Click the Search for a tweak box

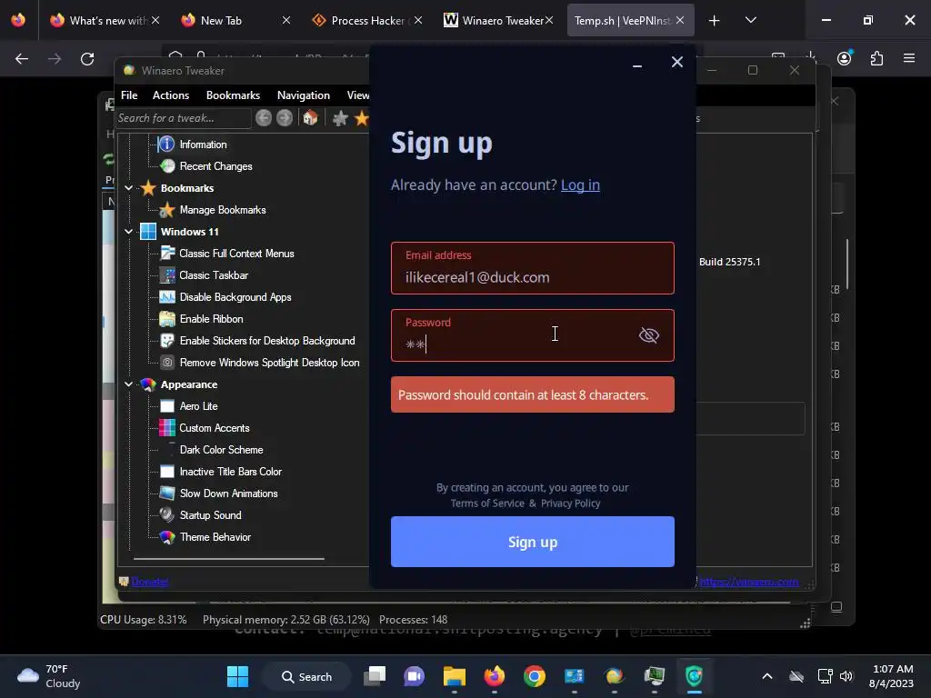pyautogui.click(x=183, y=118)
